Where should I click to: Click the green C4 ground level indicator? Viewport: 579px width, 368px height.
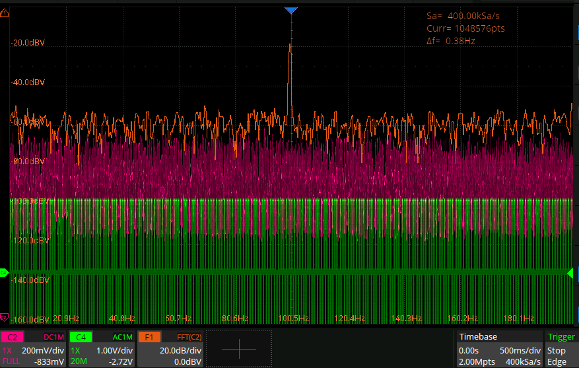[4, 272]
